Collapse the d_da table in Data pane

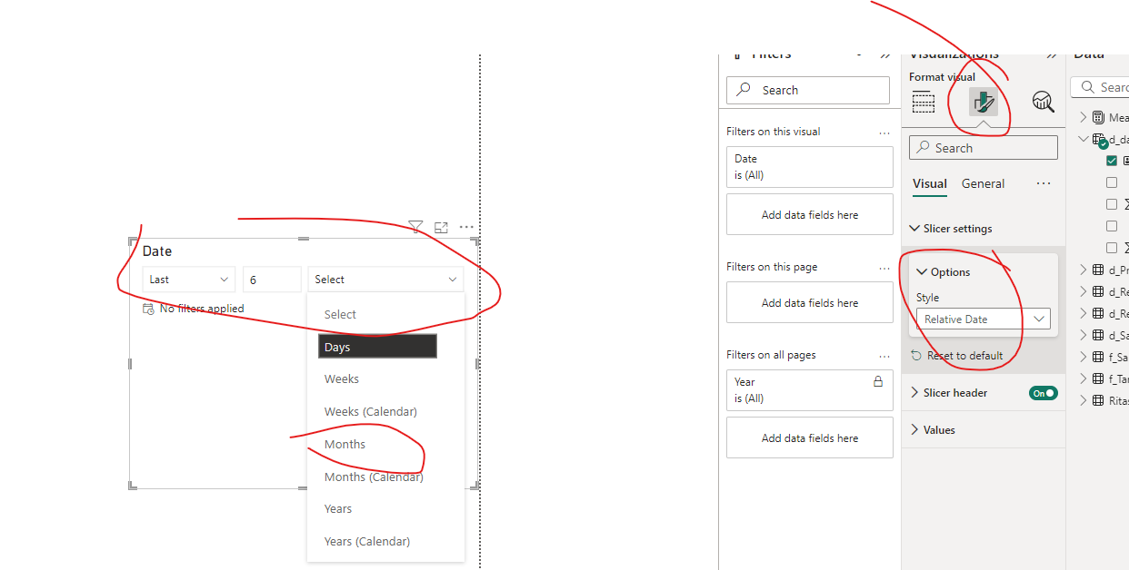click(1083, 139)
